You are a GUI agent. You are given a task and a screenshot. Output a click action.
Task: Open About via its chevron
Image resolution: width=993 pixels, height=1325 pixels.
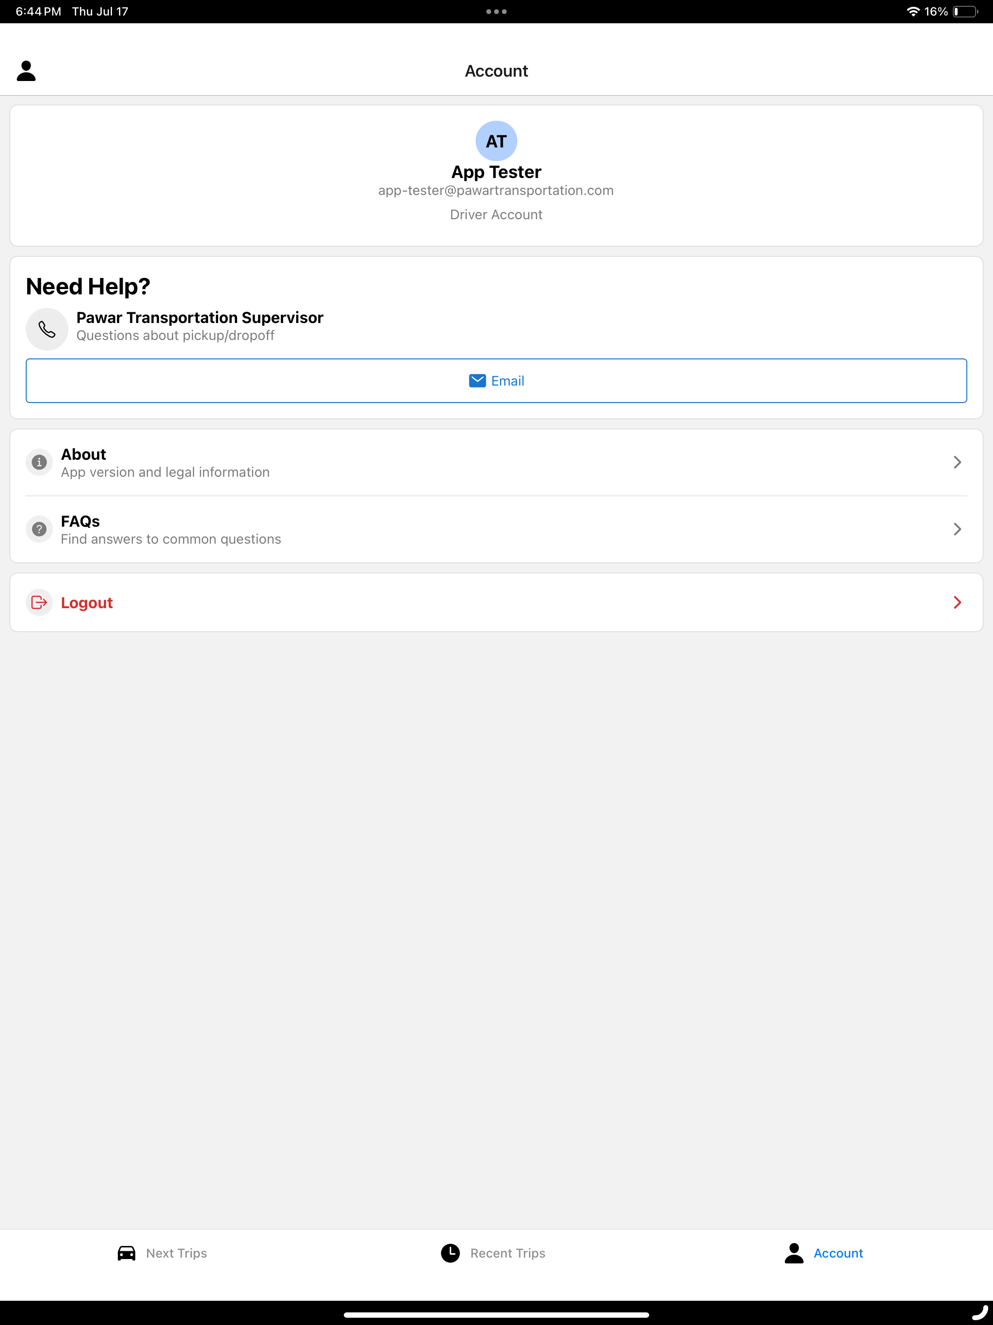(x=957, y=462)
